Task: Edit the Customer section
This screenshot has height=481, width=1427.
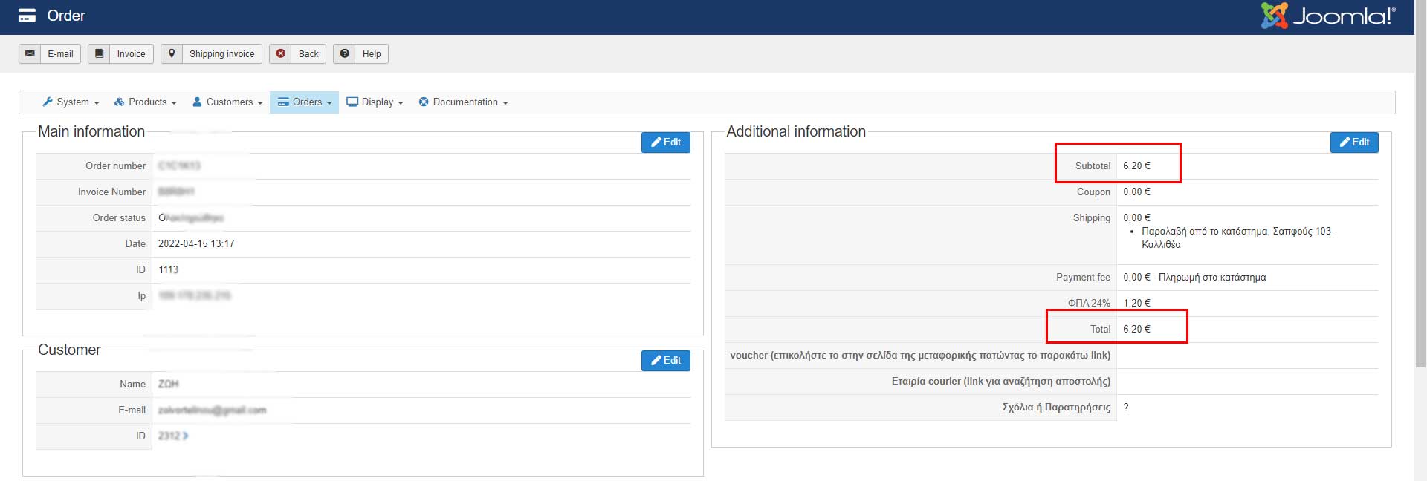Action: [x=666, y=361]
